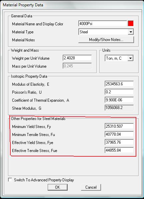Focus the Weight per Unit Volume field
This screenshot has height=199, width=144.
click(77, 58)
